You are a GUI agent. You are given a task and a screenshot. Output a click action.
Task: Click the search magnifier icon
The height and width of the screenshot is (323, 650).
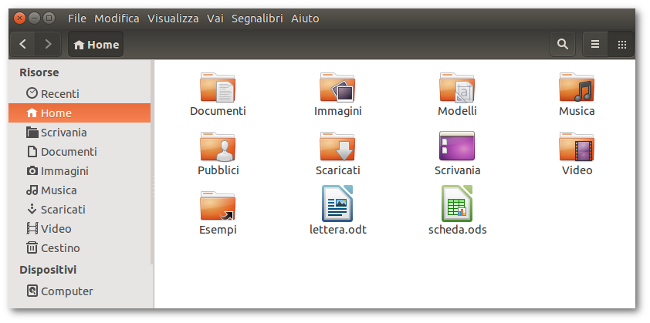tap(563, 45)
